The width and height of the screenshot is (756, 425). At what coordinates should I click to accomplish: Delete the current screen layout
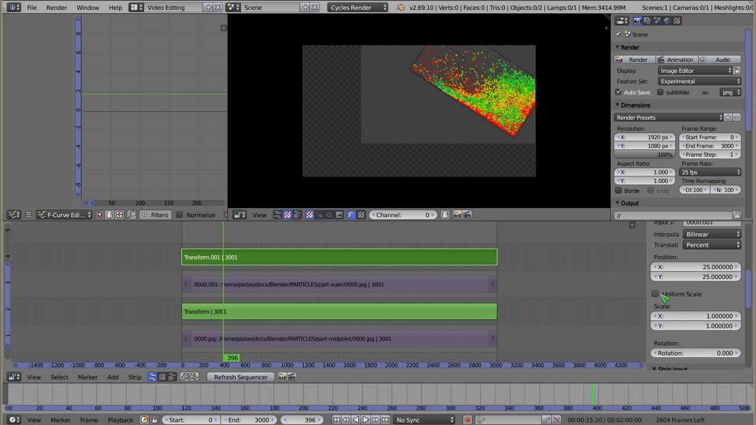(x=217, y=7)
